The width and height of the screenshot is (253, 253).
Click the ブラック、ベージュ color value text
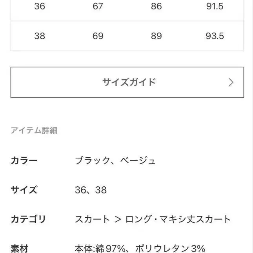click(x=115, y=160)
